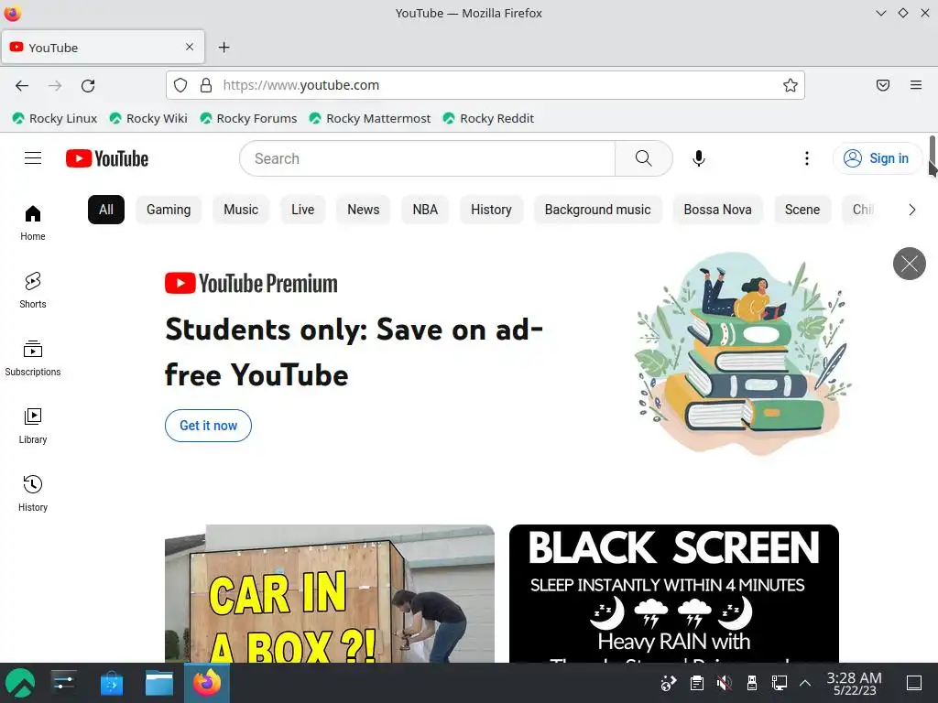The width and height of the screenshot is (938, 703).
Task: Select the Live category chip
Action: click(302, 210)
